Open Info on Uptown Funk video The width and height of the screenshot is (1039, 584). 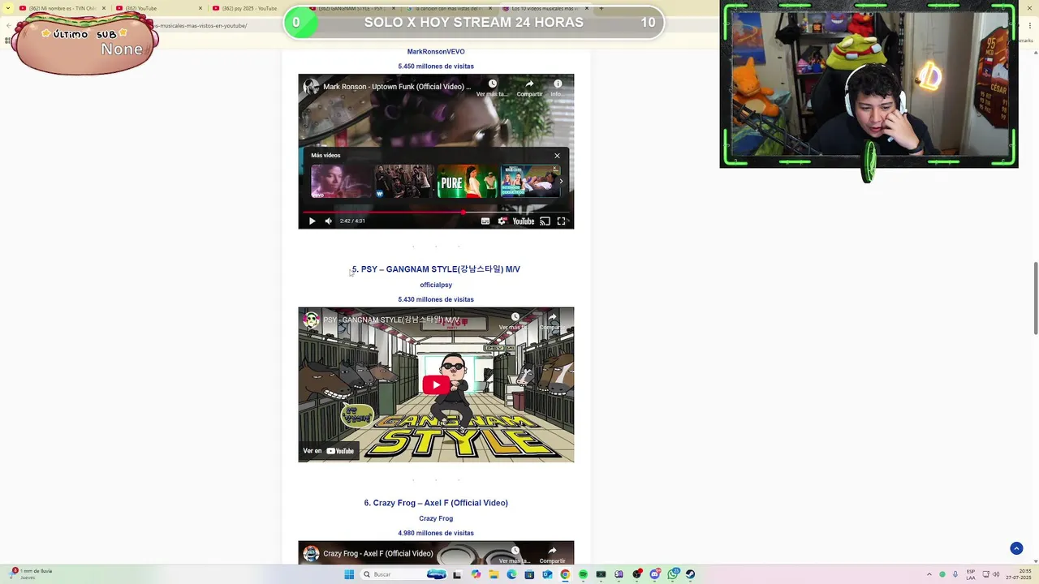coord(558,88)
